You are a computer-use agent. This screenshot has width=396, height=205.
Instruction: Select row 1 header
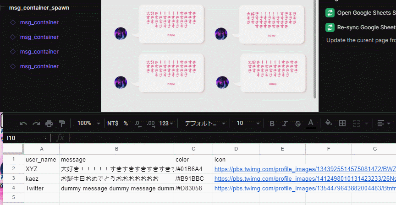click(x=14, y=159)
